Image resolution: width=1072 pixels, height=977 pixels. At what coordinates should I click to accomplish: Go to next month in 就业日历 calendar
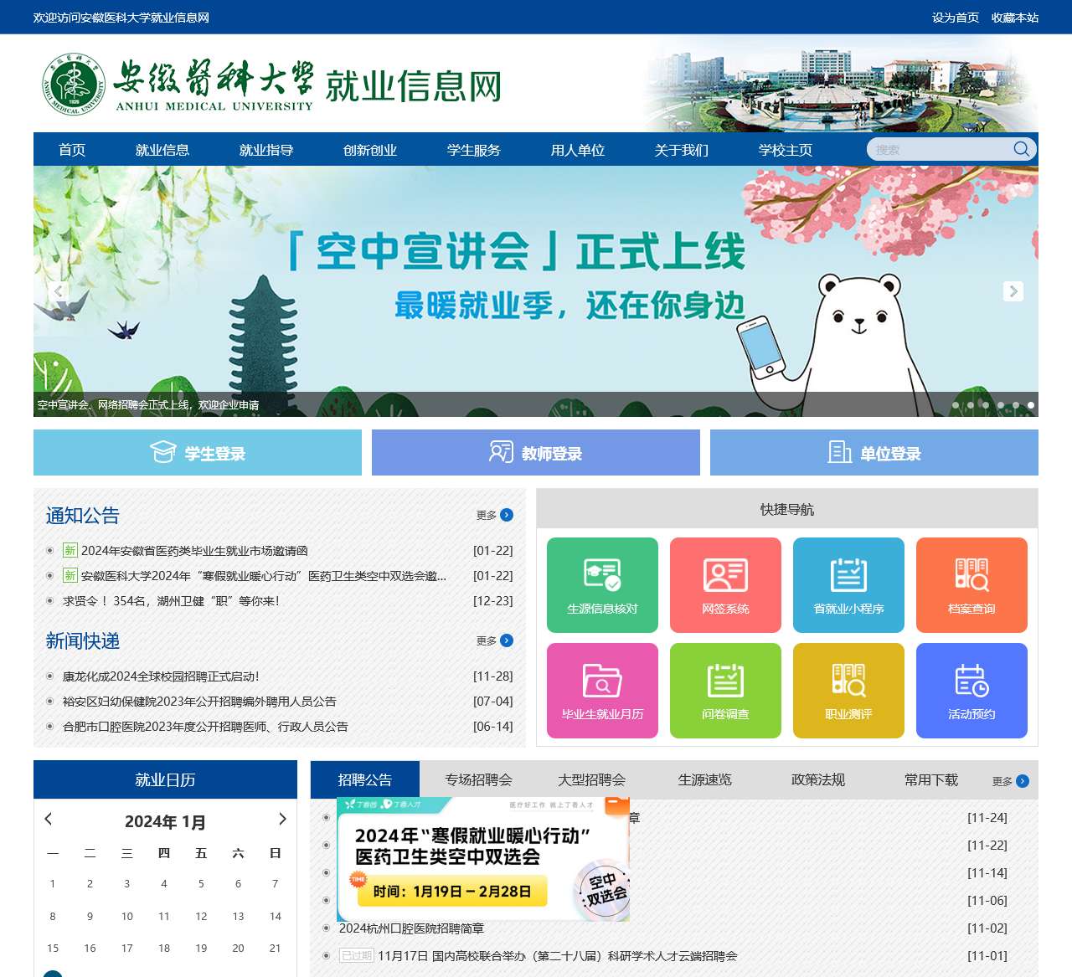pyautogui.click(x=282, y=819)
